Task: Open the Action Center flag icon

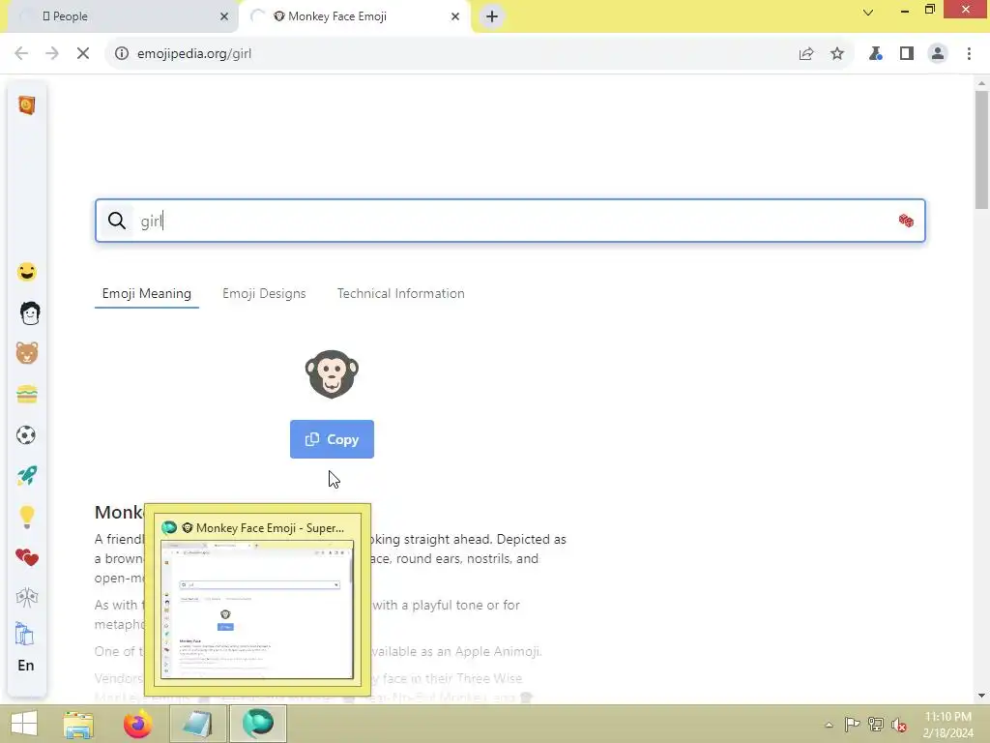Action: tap(852, 724)
